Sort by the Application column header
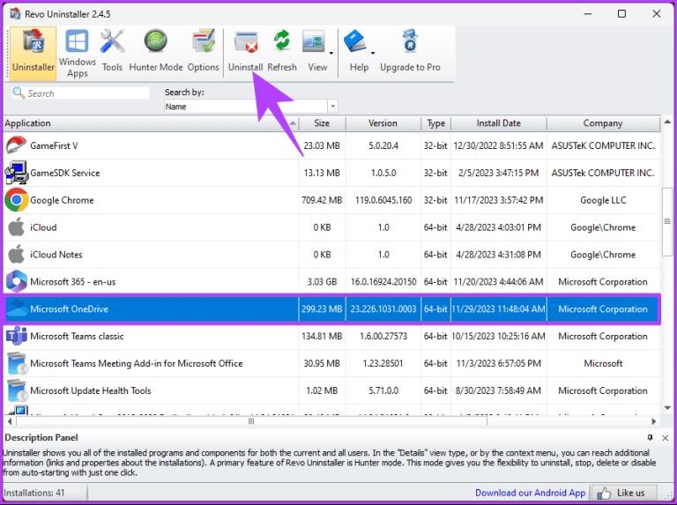The width and height of the screenshot is (677, 505). pyautogui.click(x=151, y=123)
